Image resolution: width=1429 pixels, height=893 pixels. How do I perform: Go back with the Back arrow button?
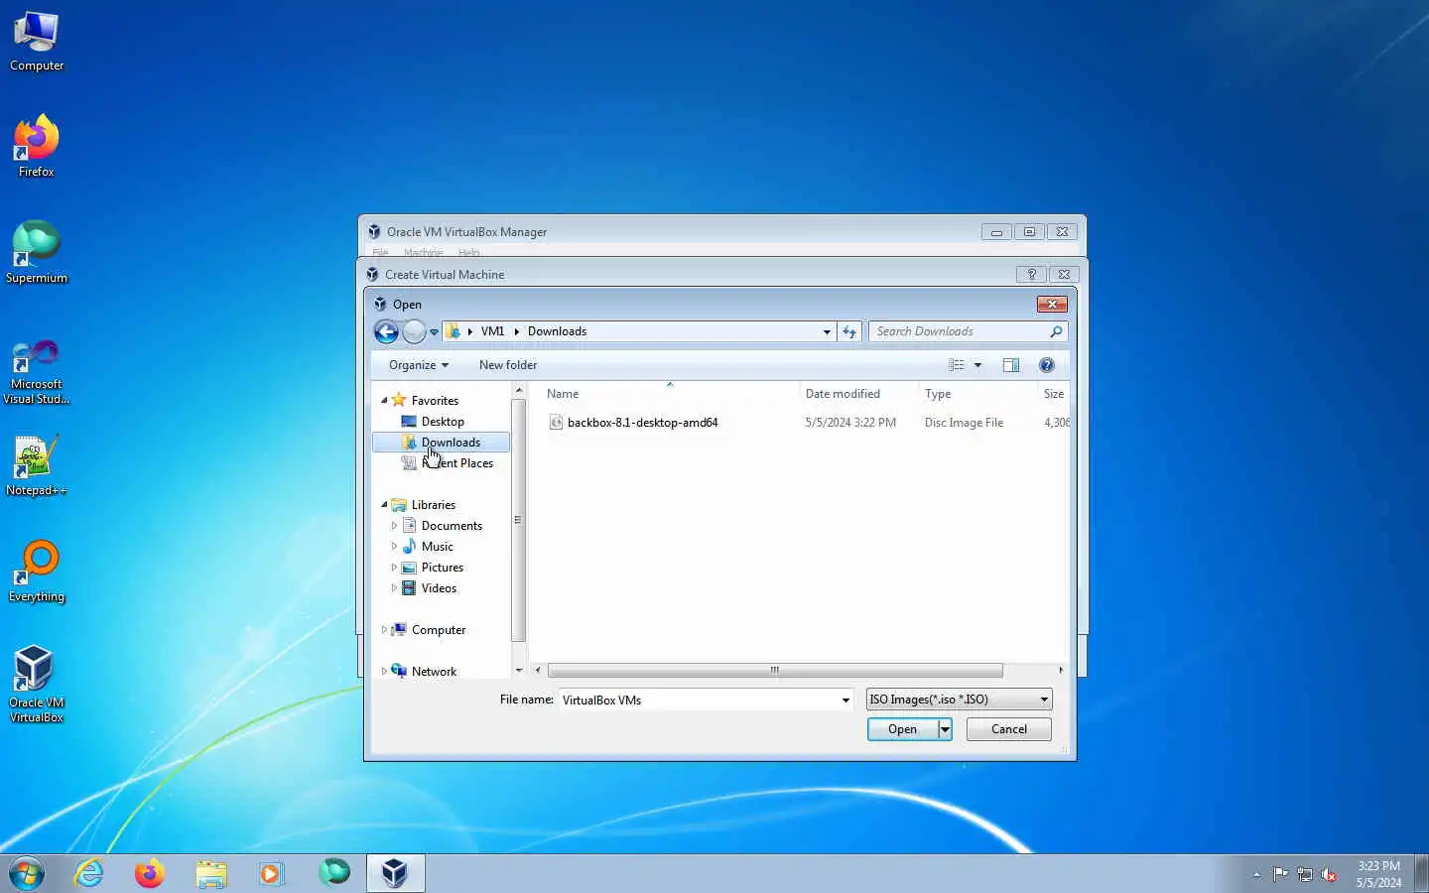click(x=386, y=331)
